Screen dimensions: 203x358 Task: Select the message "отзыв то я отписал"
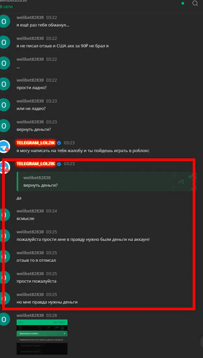36,260
